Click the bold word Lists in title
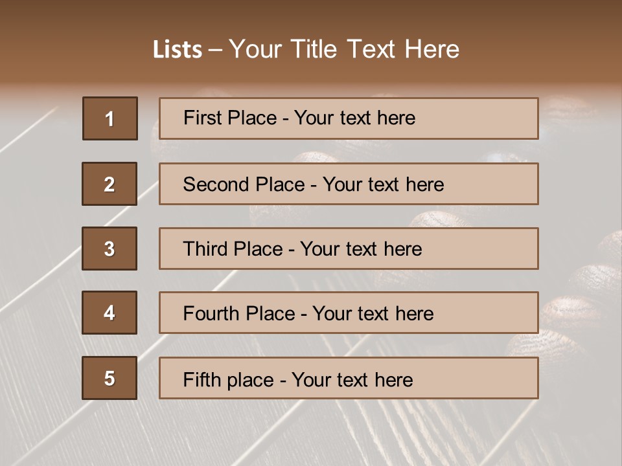Image resolution: width=622 pixels, height=466 pixels. click(177, 49)
